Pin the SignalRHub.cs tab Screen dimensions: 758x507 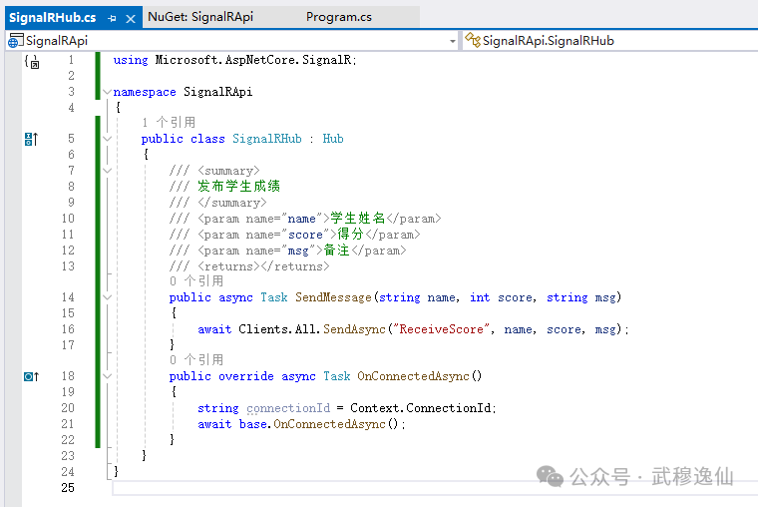click(x=112, y=18)
